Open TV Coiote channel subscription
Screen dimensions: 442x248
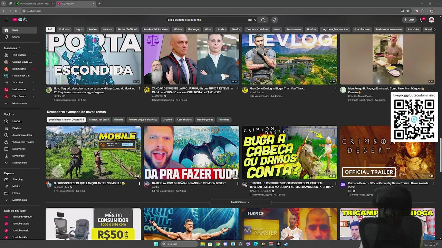(19, 83)
